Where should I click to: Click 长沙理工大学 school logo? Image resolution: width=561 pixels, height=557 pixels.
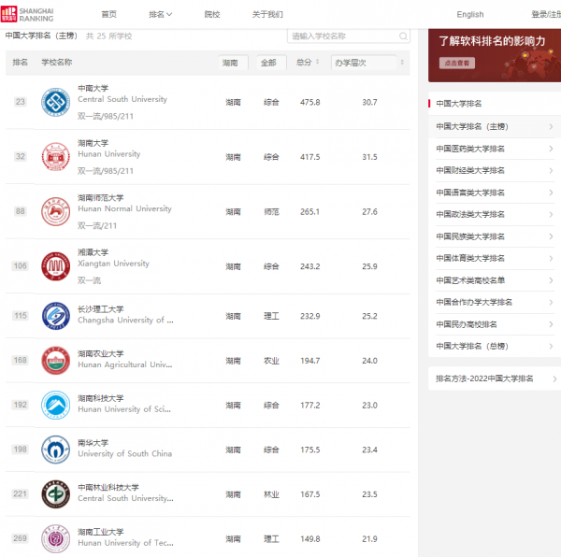point(55,316)
